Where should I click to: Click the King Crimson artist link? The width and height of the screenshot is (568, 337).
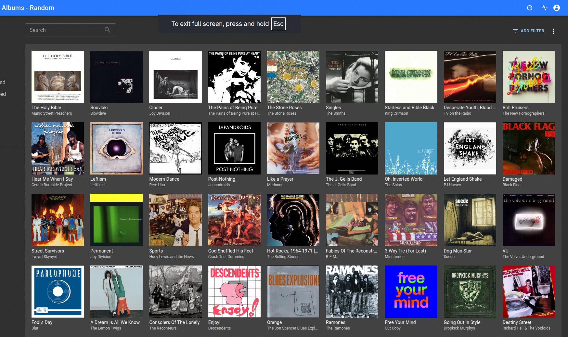click(x=396, y=113)
